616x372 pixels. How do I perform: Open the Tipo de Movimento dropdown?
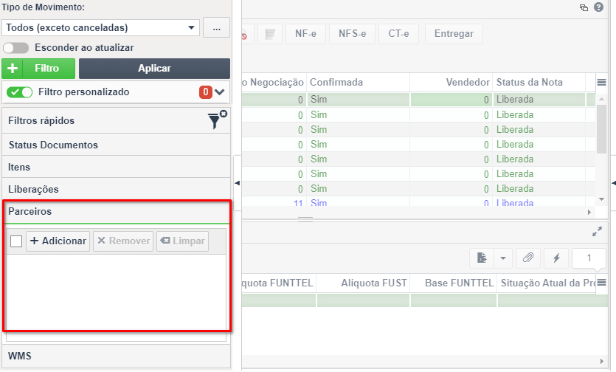(x=100, y=28)
